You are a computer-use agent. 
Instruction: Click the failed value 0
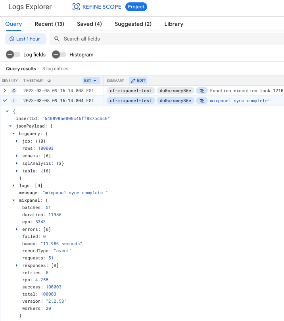click(x=44, y=236)
